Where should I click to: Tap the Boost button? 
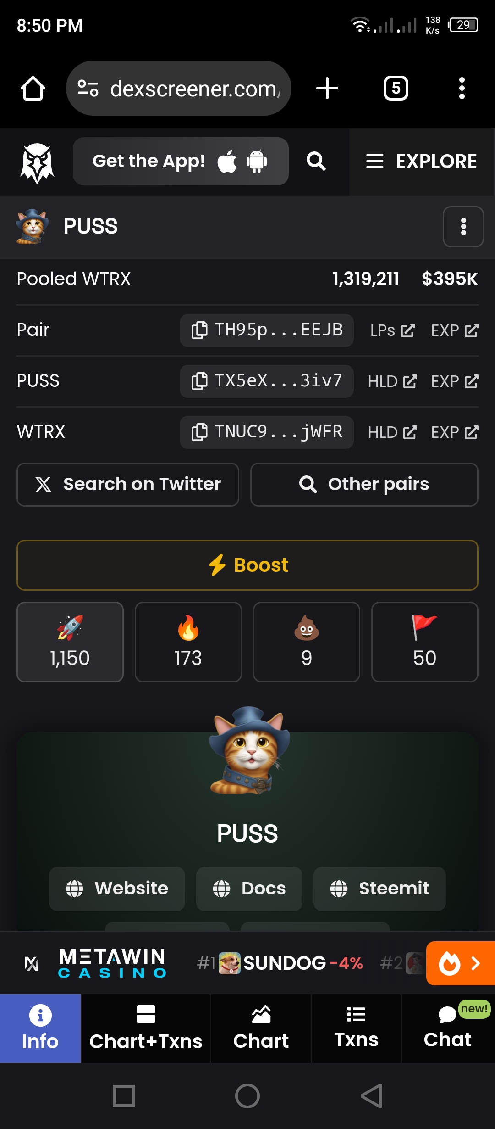[x=247, y=565]
